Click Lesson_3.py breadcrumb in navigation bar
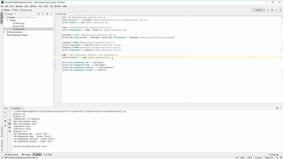 click(26, 10)
